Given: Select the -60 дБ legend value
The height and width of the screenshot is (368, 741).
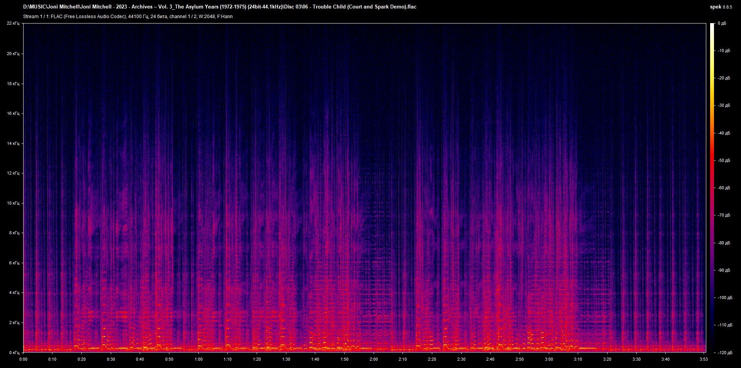Looking at the screenshot, I should pos(723,188).
